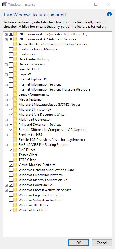115x249 pixels.
Task: Select the Microsoft XPS Document Writer label
Action: coord(42,115)
